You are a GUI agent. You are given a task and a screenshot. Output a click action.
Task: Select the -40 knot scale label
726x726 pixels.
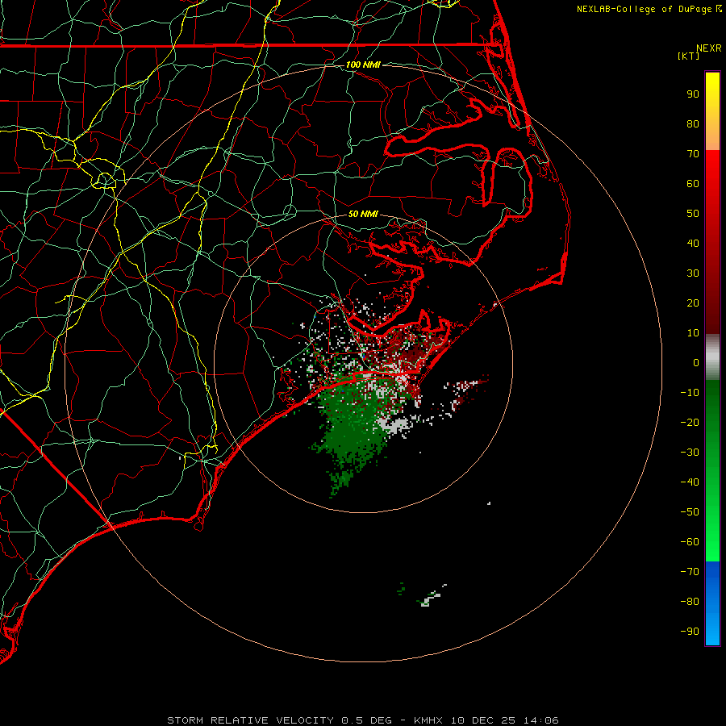click(x=690, y=482)
